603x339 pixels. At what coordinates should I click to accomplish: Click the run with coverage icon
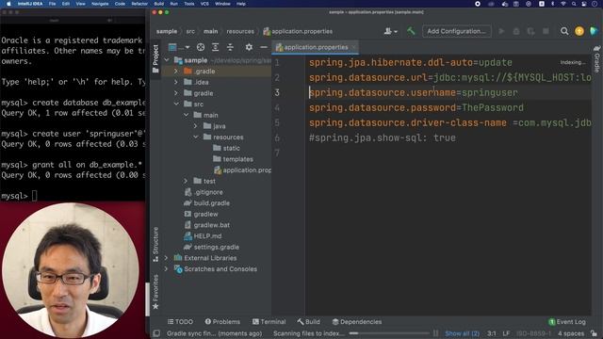531,31
